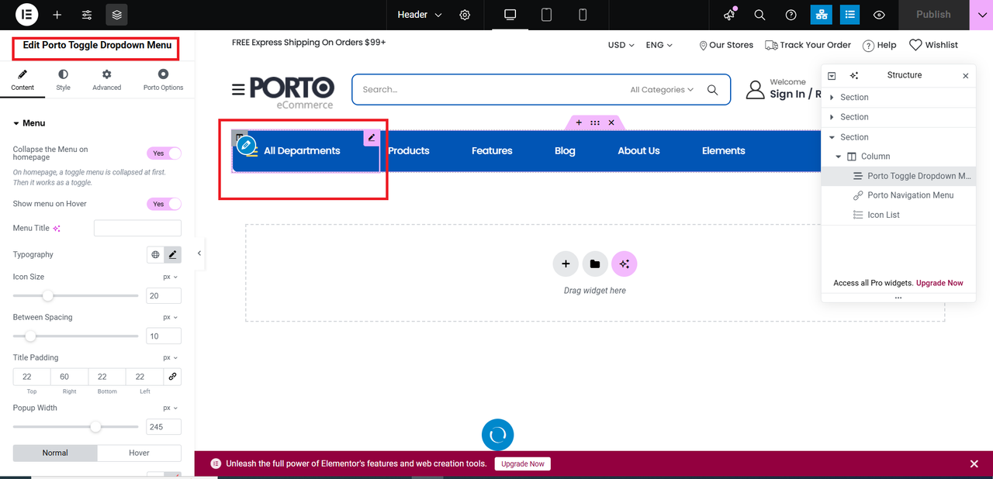Adjust the Icon Size slider
Screen dimensions: 993x479
click(x=47, y=295)
